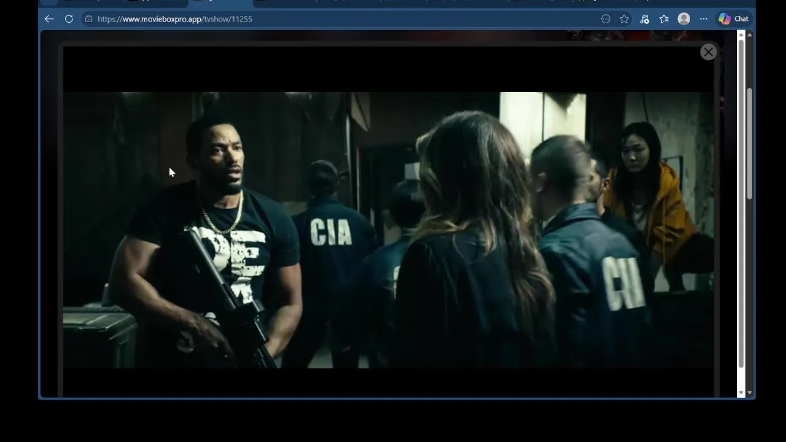Select the movieboxpro.app URL in address bar
Image resolution: width=786 pixels, height=442 pixels.
click(x=175, y=19)
